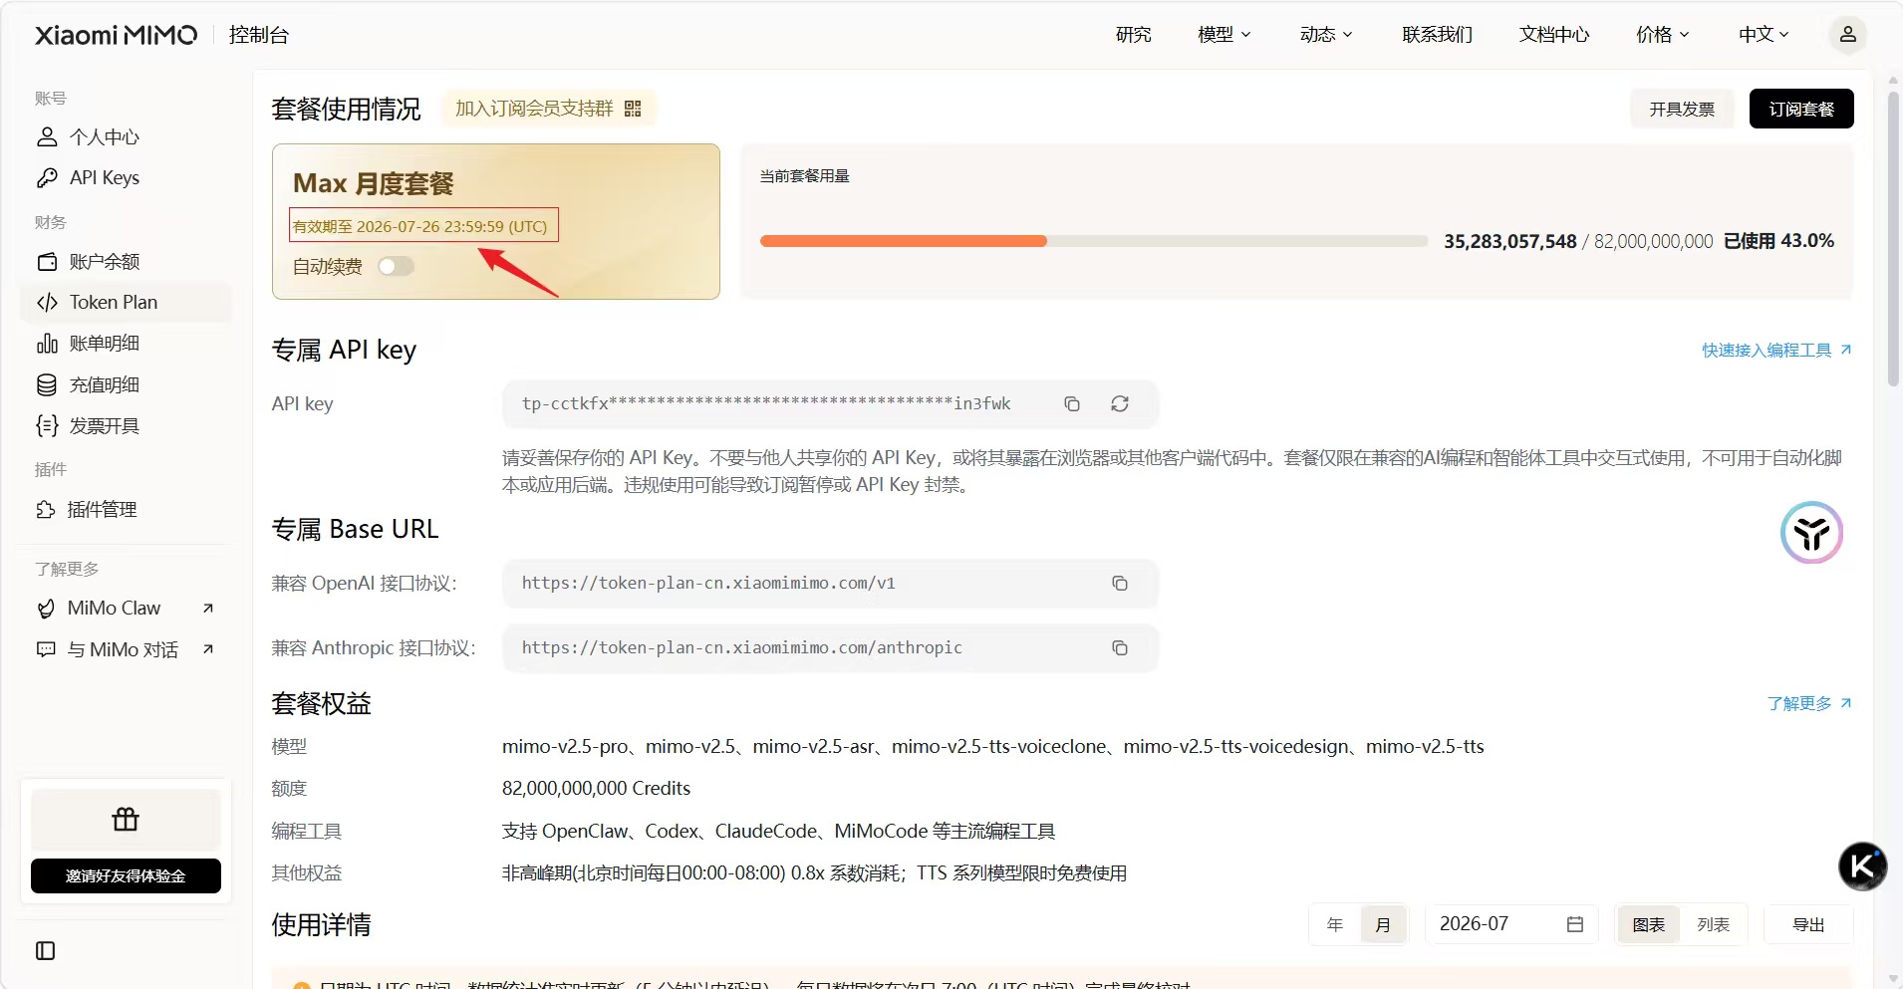Screen dimensions: 1903x989
Task: Expand the 价格 dropdown menu
Action: pos(1663,35)
